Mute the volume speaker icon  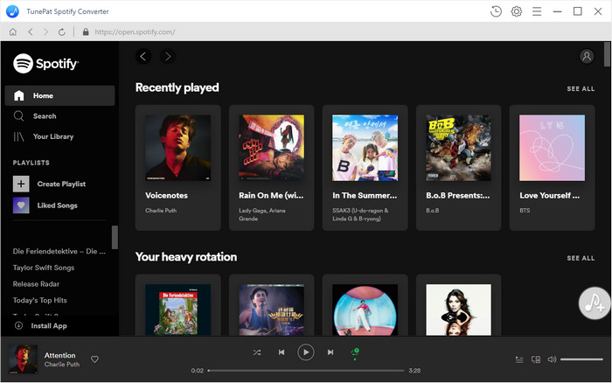551,359
